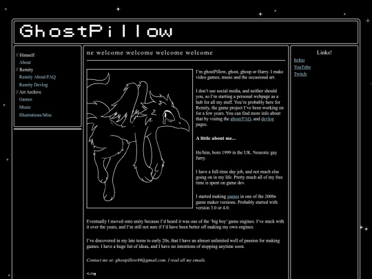Click the '// Remity' section label

(24, 70)
